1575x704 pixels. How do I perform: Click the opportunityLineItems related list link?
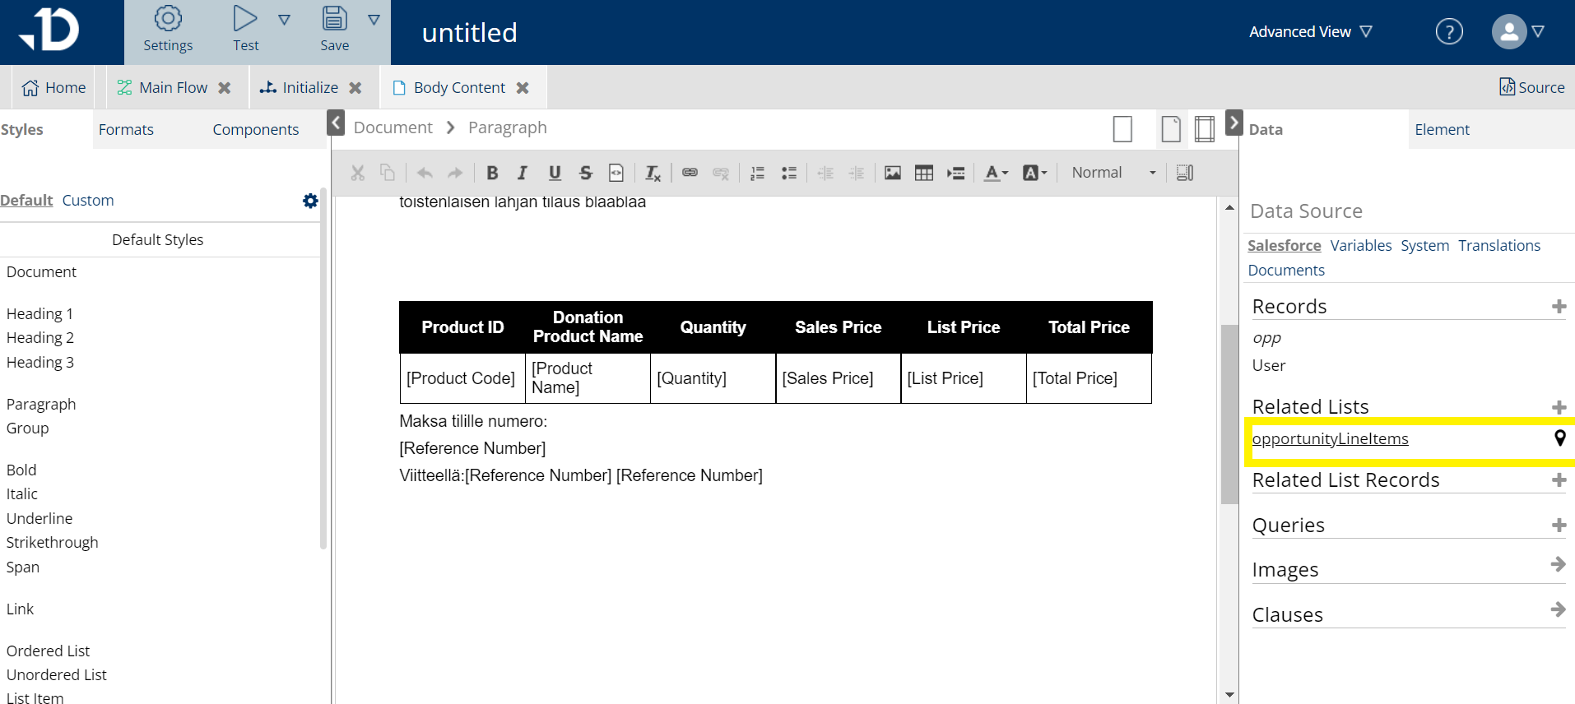(1330, 439)
